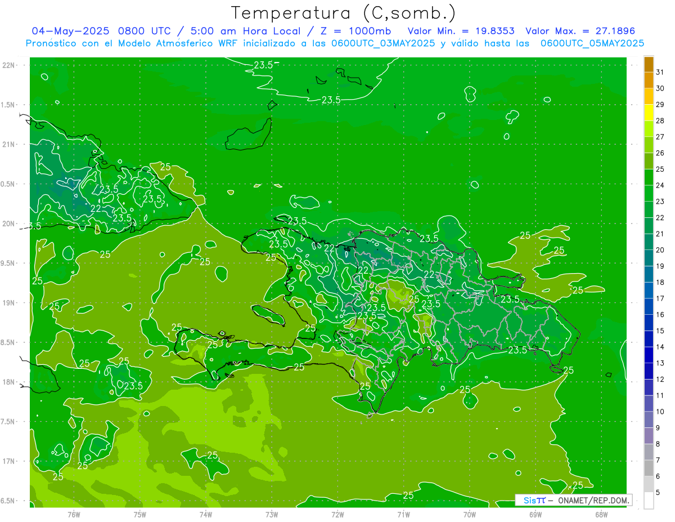Click the '5' label on the colorbar
Viewport: 675px width, 522px height.
(658, 493)
